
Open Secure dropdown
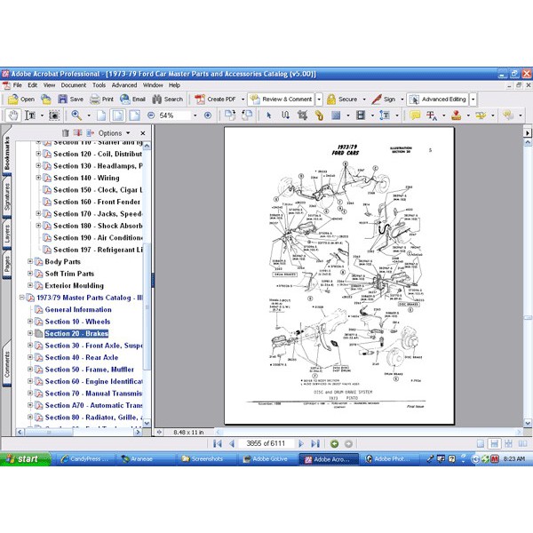pos(364,99)
